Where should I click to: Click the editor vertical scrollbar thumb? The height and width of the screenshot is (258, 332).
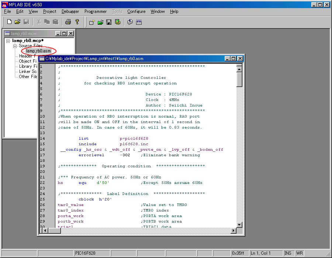pyautogui.click(x=239, y=80)
